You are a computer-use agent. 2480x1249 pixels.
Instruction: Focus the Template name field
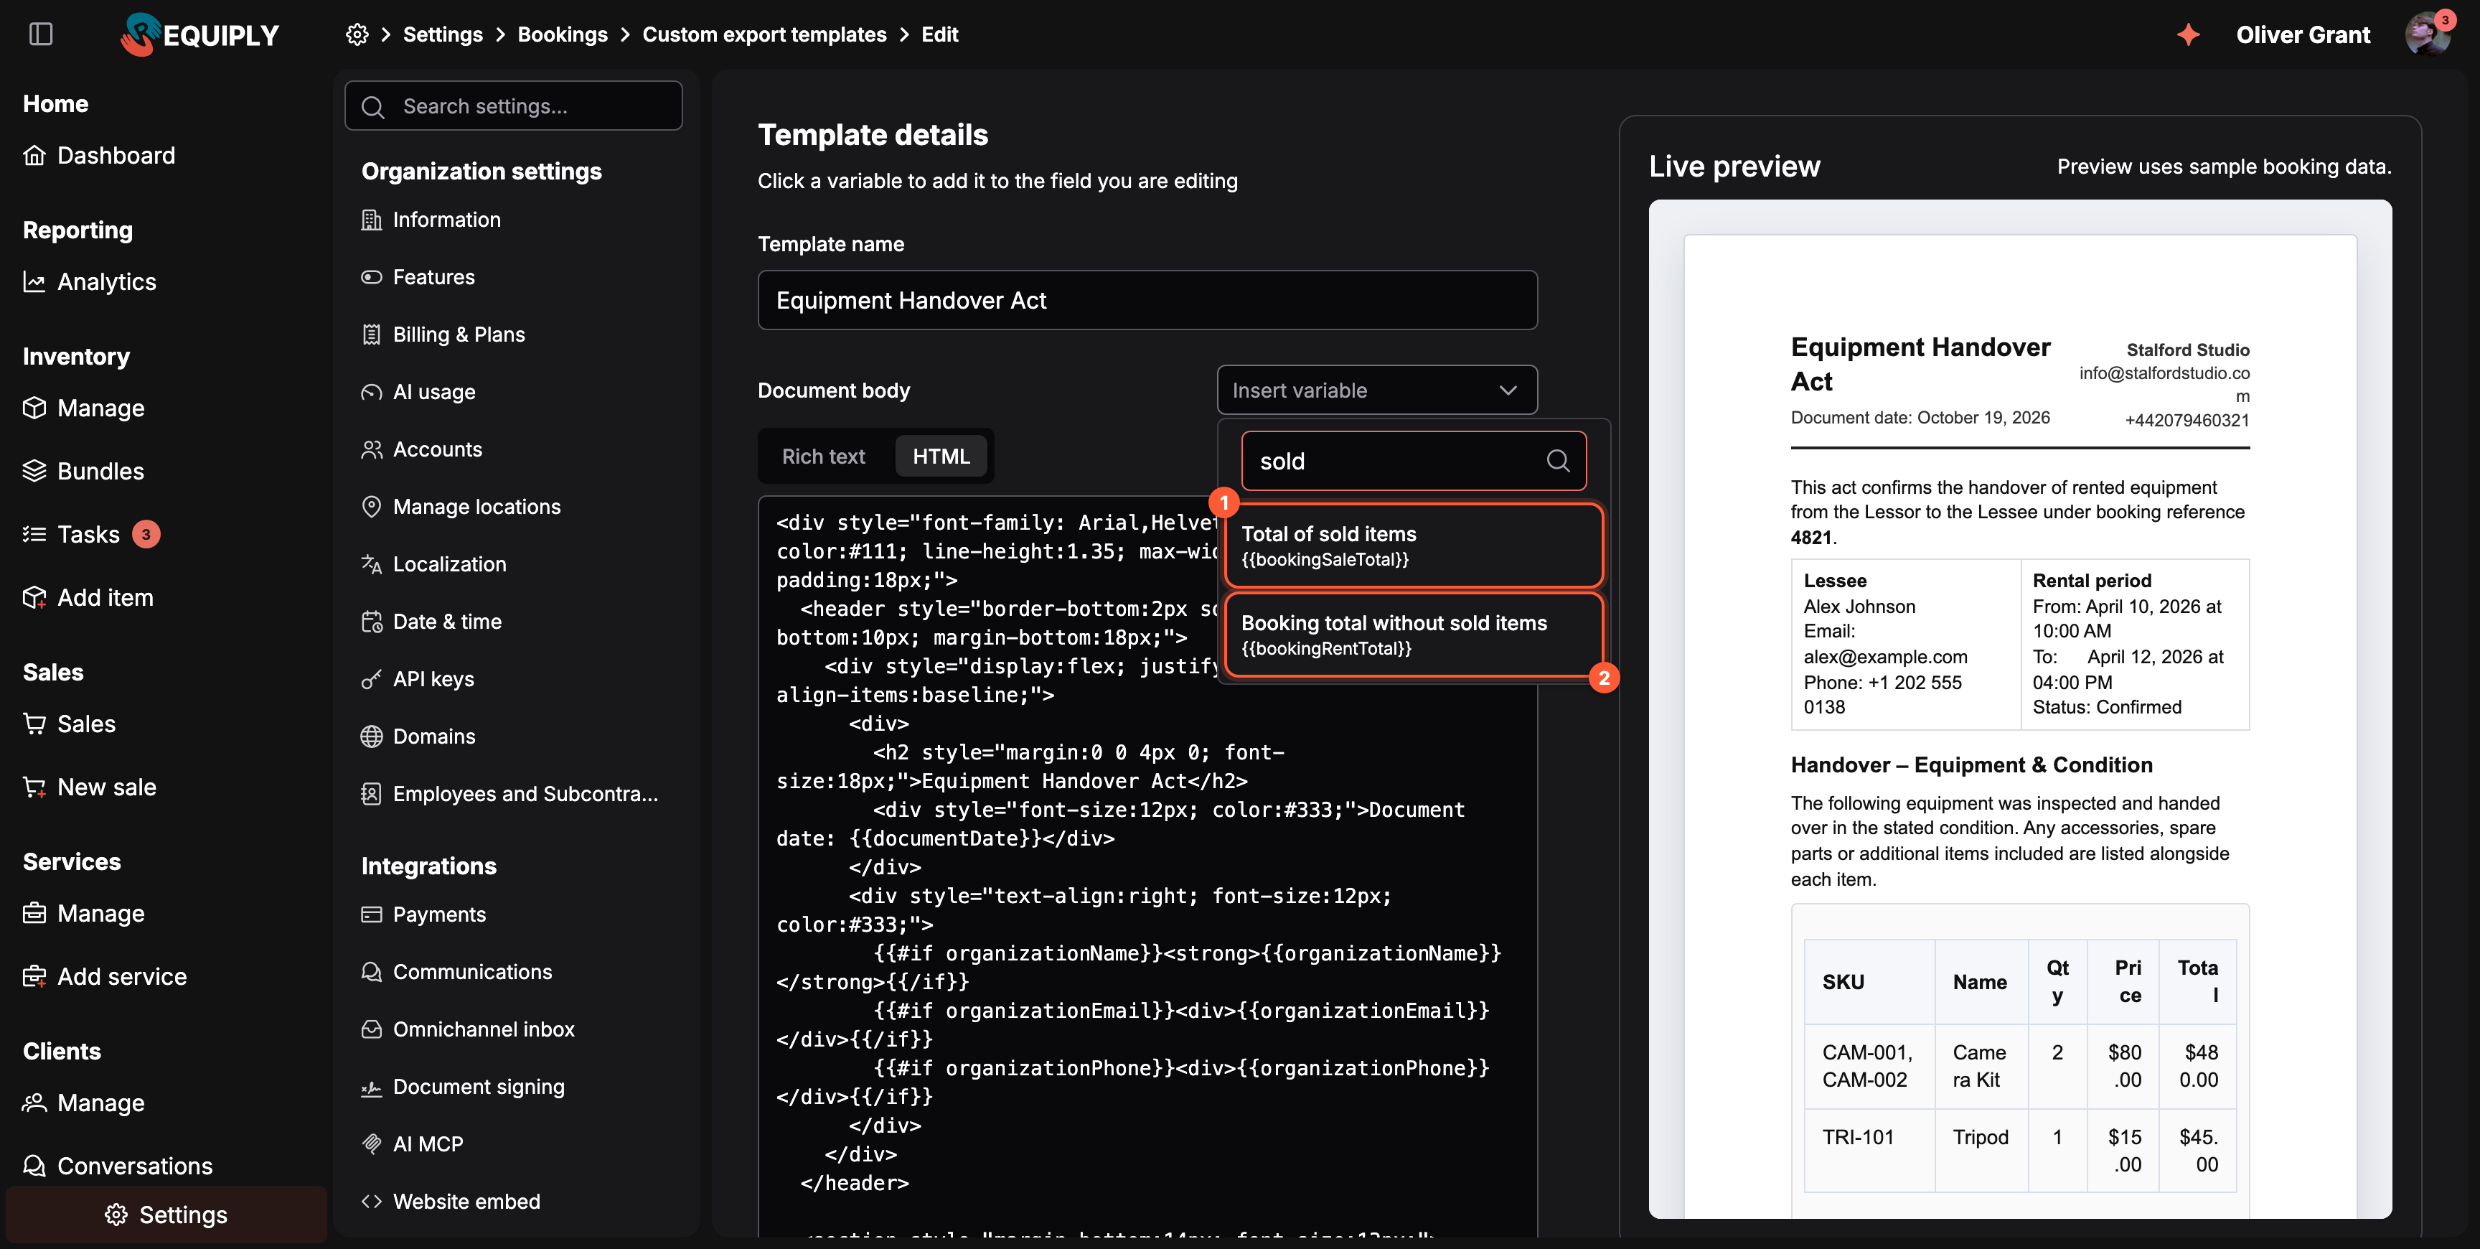1147,301
